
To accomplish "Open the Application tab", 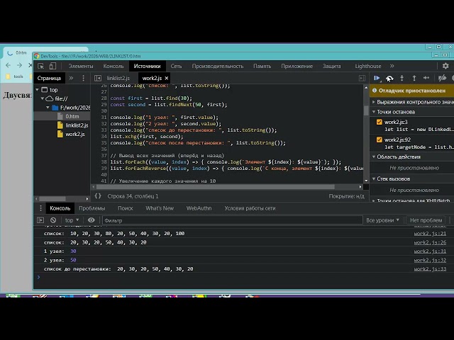I will 297,66.
